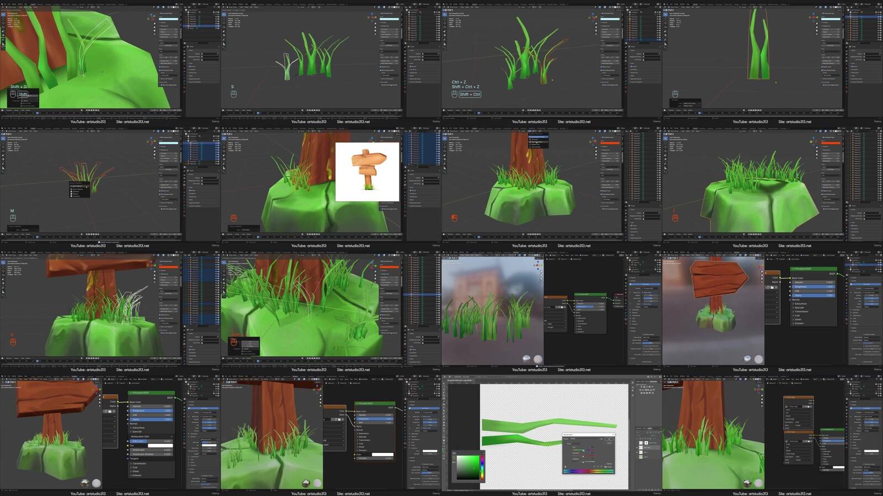
Task: Click the navigation gizmo in the Shift+D frame
Action: [151, 17]
